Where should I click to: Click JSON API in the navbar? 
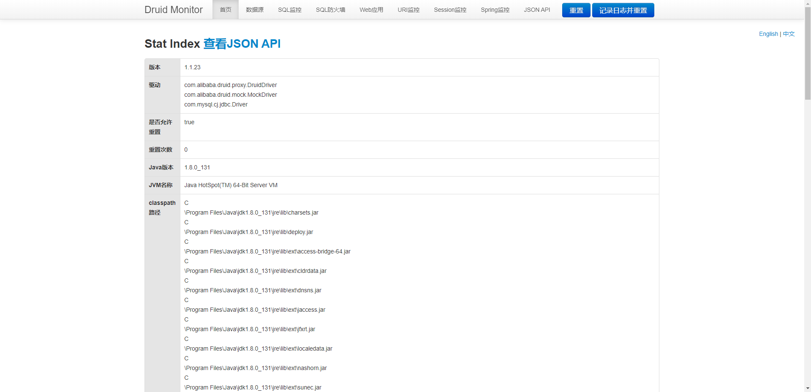[537, 10]
